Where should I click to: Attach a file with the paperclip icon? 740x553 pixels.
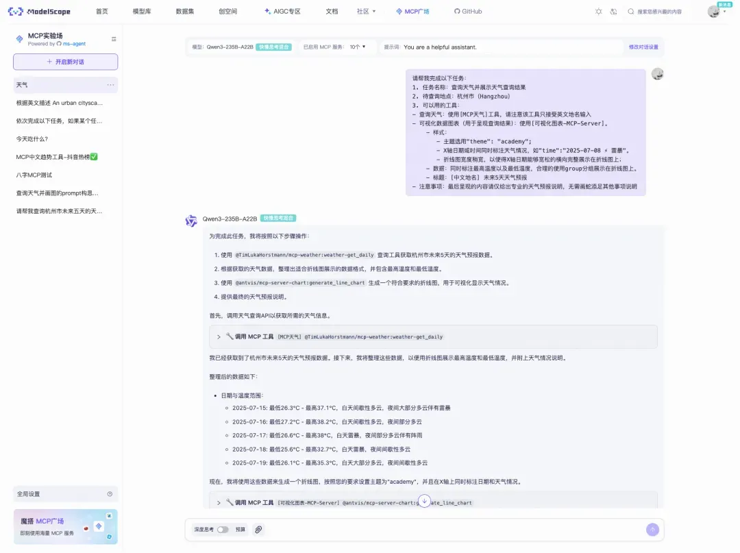(x=258, y=530)
